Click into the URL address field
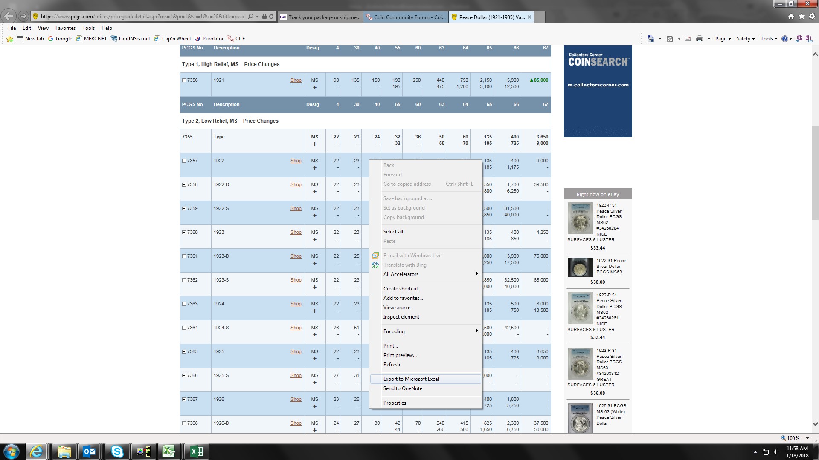The height and width of the screenshot is (460, 819). [143, 17]
